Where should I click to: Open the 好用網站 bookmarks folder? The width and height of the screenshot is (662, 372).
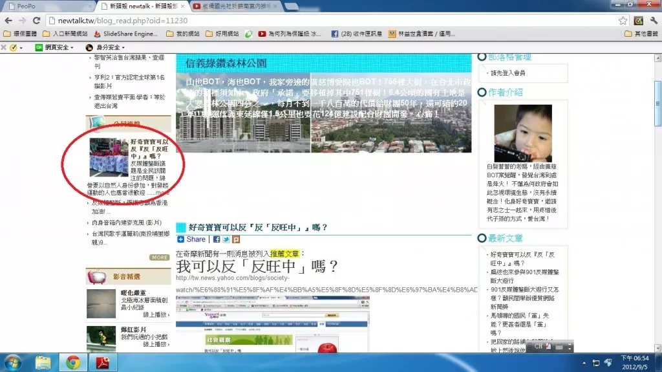[x=222, y=34]
